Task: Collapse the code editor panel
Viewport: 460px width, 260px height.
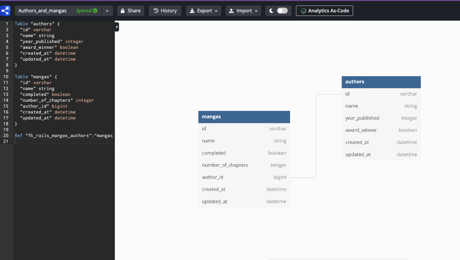Action: (117, 27)
